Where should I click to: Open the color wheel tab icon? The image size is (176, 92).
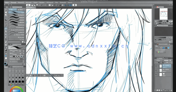[x=11, y=85]
